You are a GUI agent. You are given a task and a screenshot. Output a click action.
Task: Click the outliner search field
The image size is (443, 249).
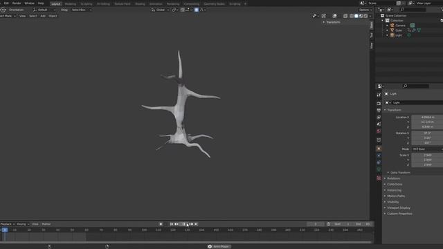click(x=413, y=10)
